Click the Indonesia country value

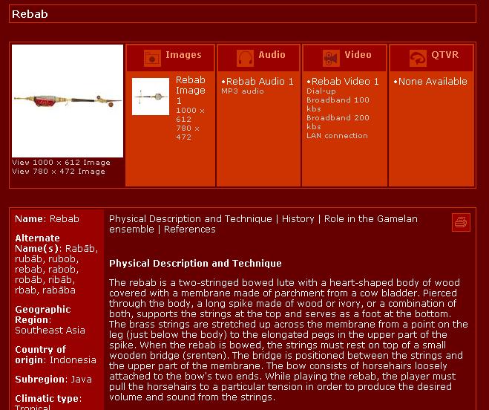[73, 360]
